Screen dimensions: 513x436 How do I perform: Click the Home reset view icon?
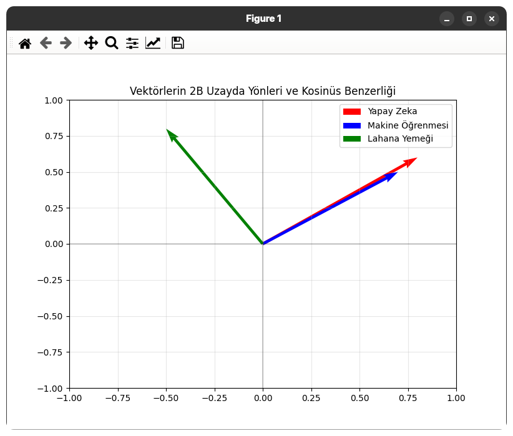tap(25, 43)
